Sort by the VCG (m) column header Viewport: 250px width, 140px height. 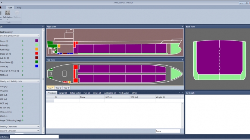click(x=143, y=97)
